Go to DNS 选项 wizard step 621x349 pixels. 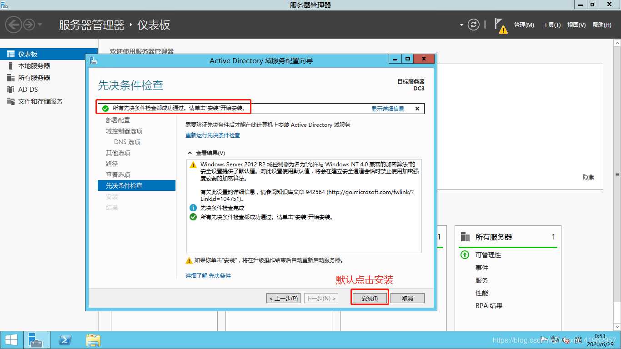pyautogui.click(x=127, y=142)
